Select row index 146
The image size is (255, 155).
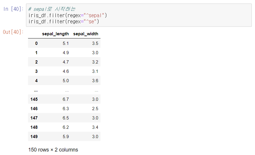coord(34,109)
